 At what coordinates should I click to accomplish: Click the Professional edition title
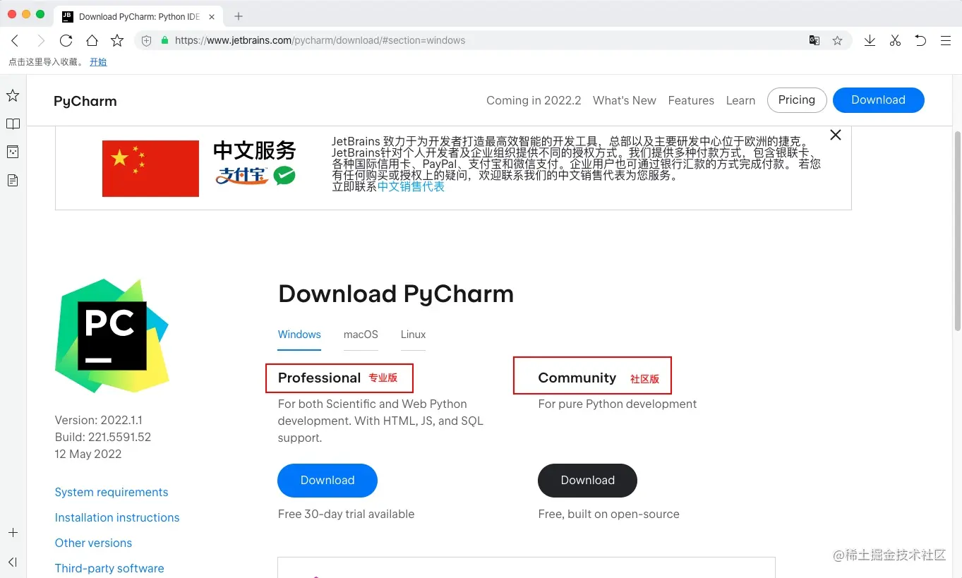319,378
